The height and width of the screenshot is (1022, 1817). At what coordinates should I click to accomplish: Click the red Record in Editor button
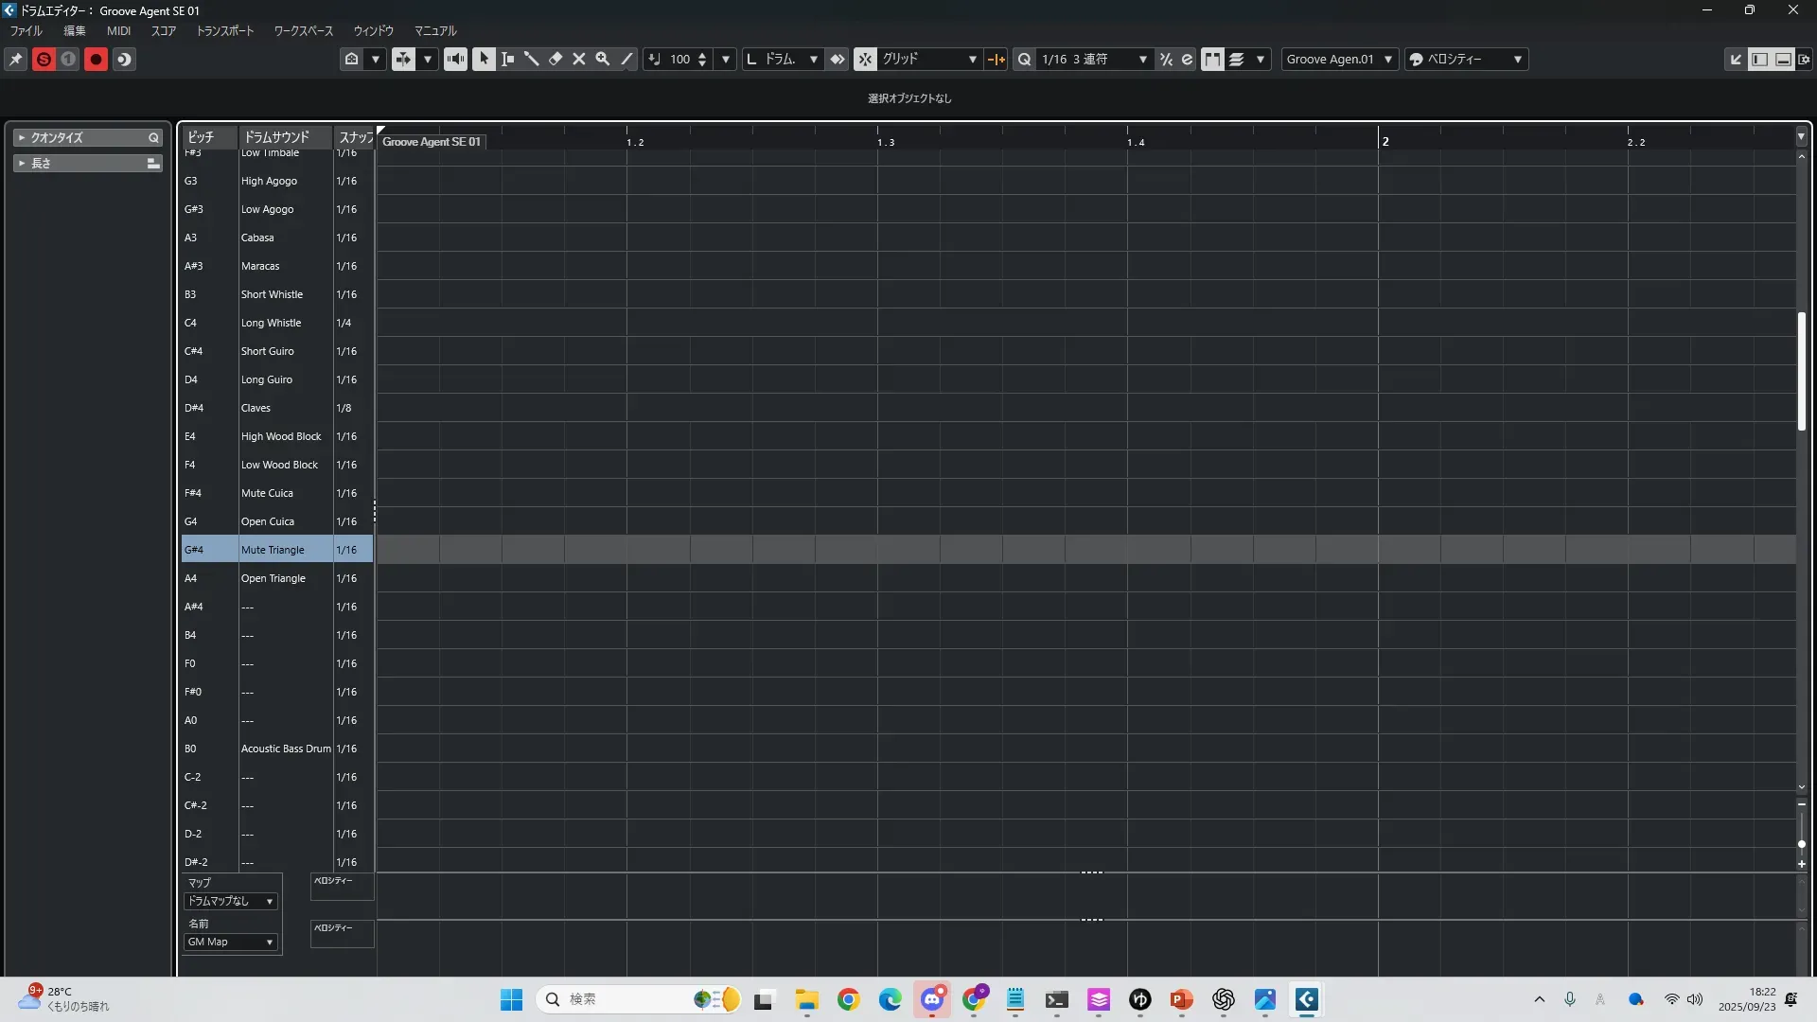coord(96,59)
